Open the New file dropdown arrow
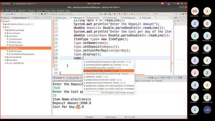The width and height of the screenshot is (215, 121). tap(4, 14)
